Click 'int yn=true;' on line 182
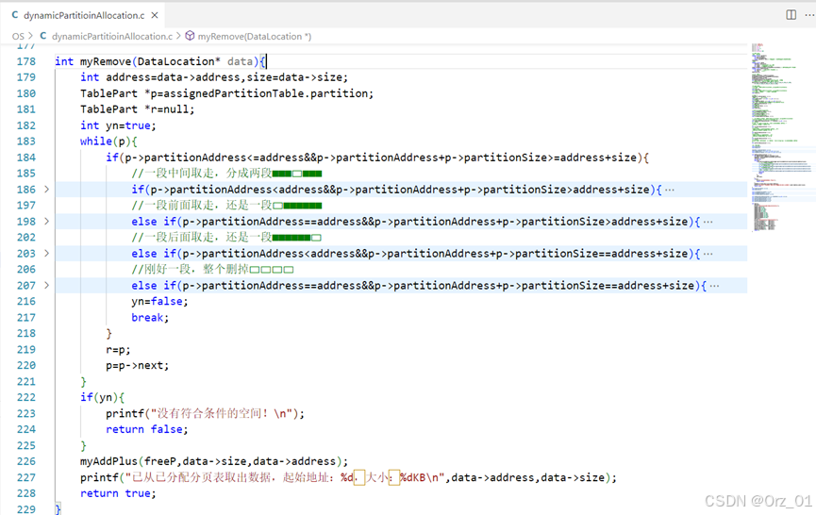 tap(118, 125)
